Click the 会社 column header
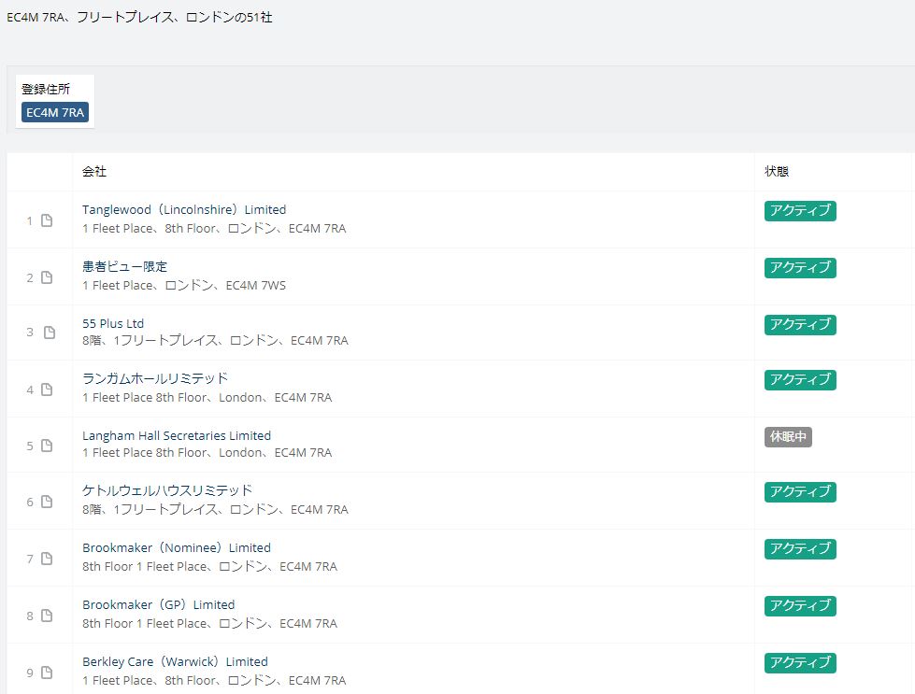The width and height of the screenshot is (915, 694). pos(94,172)
